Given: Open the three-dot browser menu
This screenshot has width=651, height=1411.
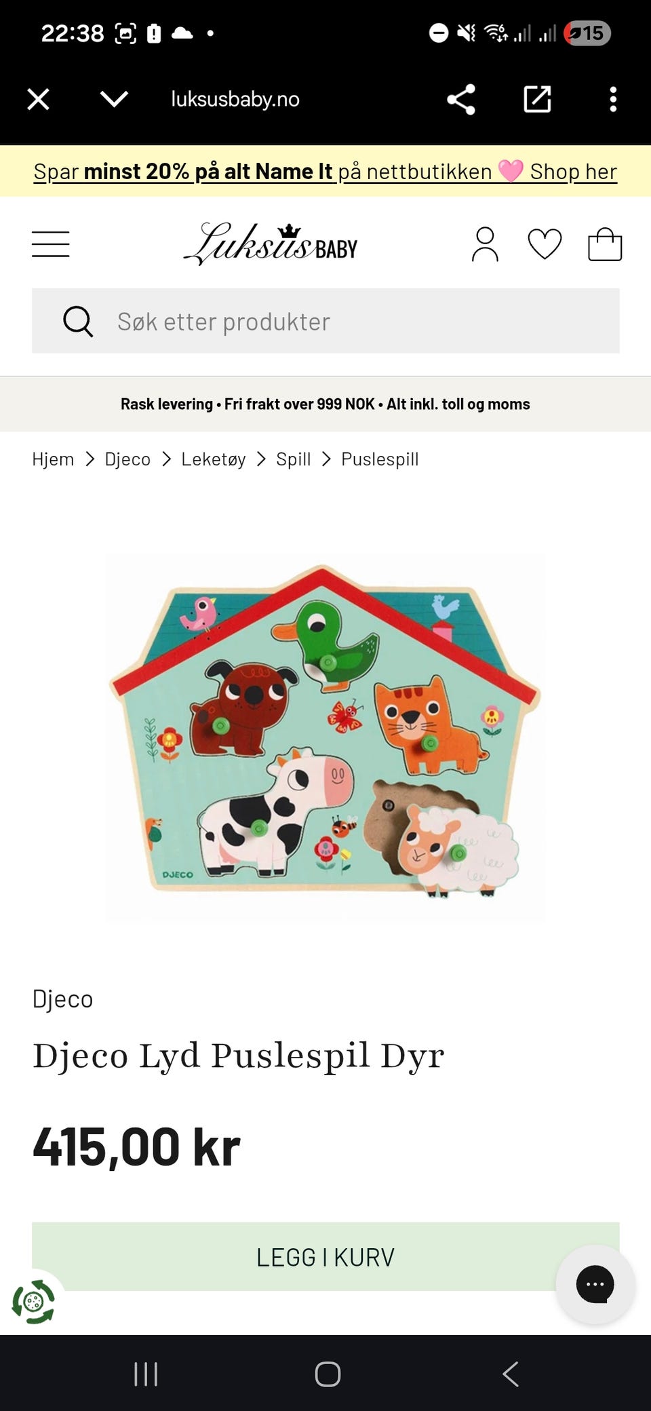Looking at the screenshot, I should point(613,99).
